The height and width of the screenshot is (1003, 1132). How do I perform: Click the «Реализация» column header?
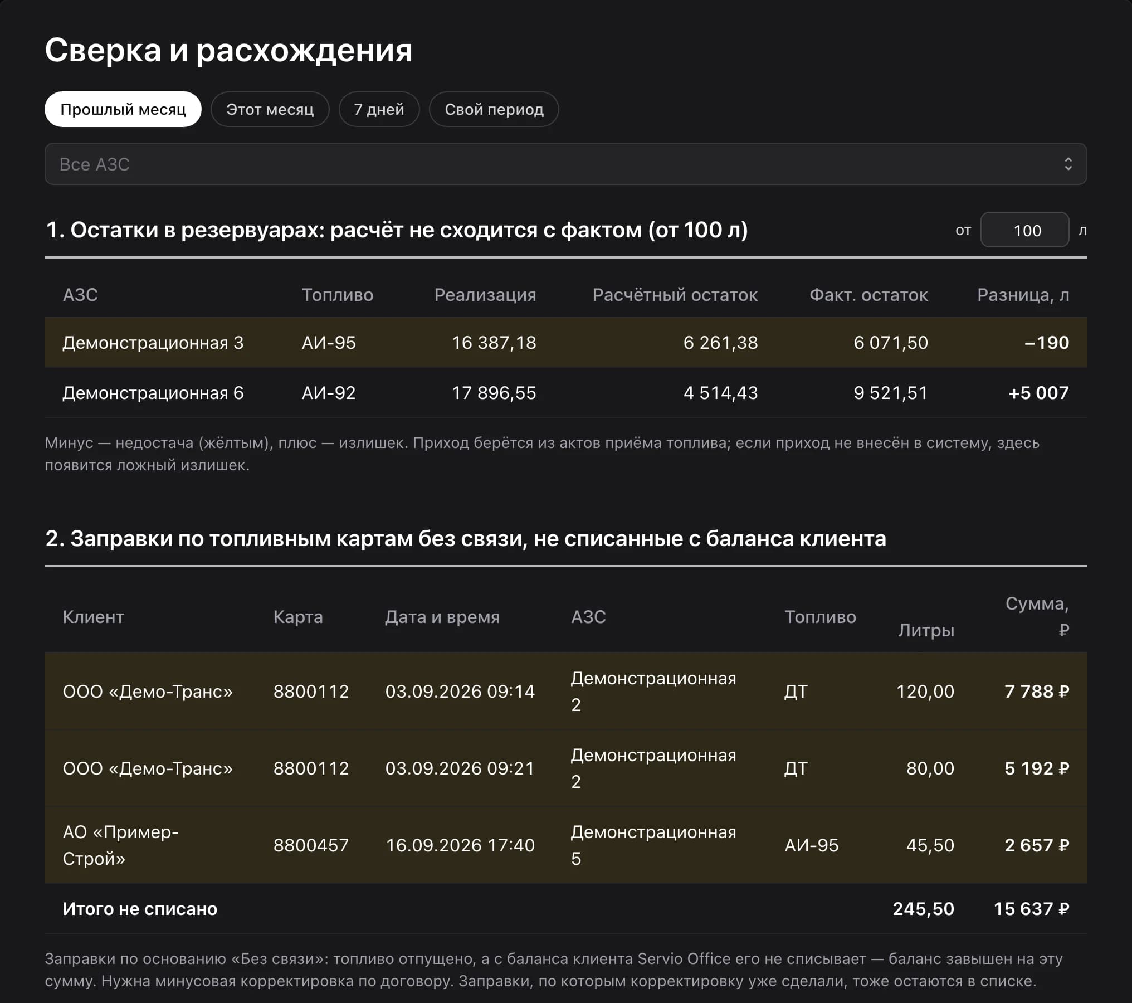[485, 295]
